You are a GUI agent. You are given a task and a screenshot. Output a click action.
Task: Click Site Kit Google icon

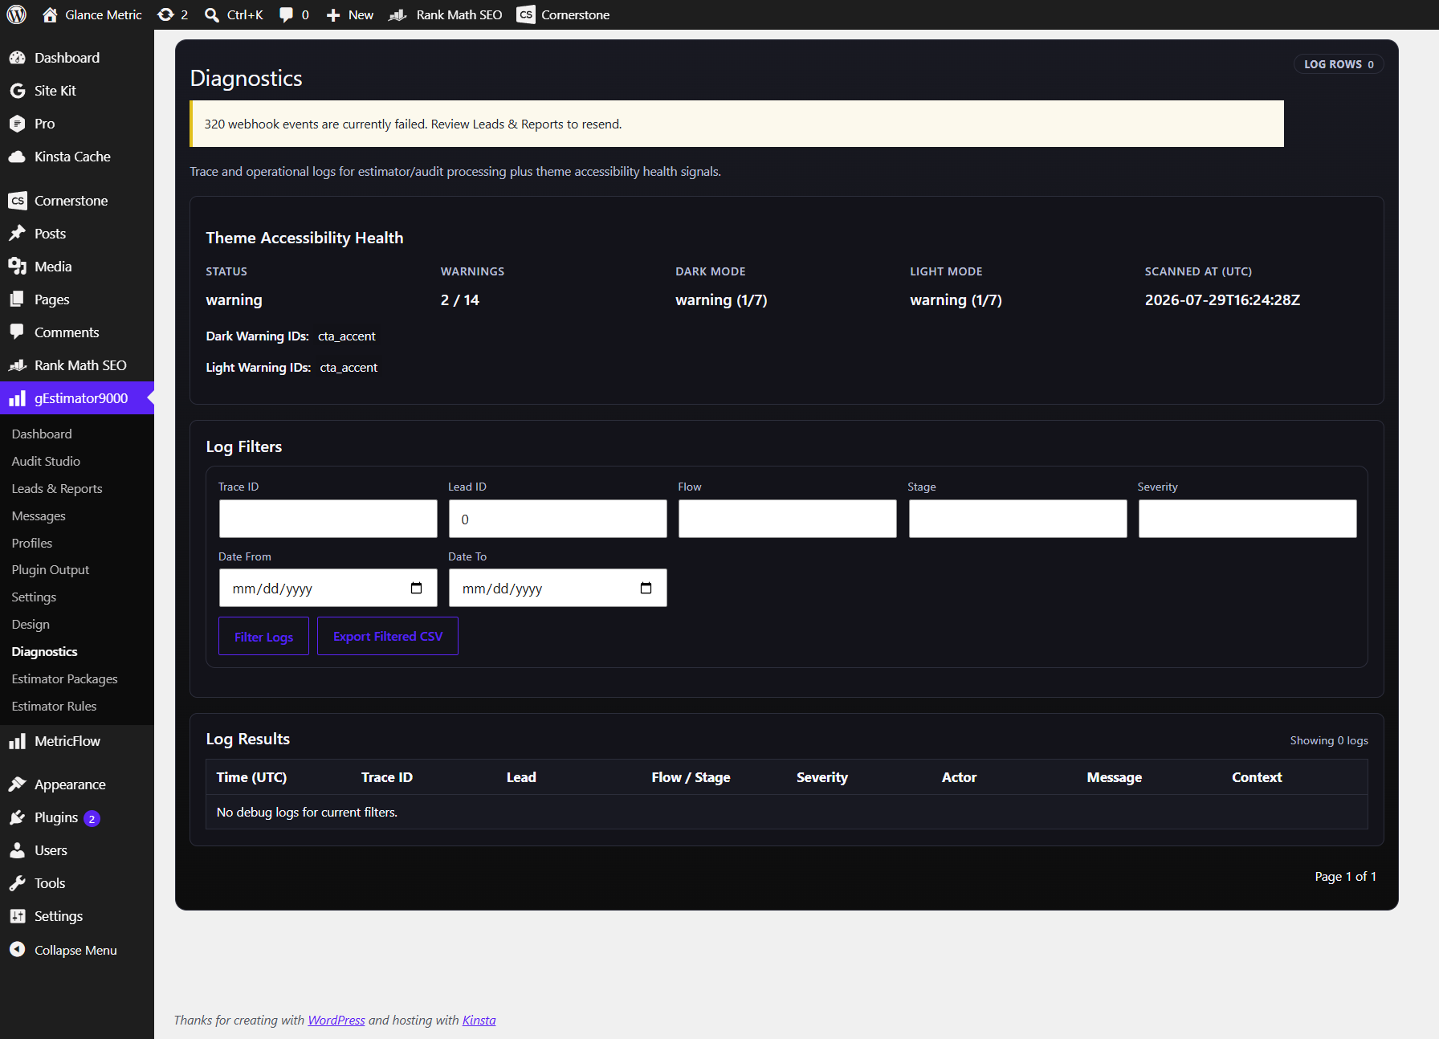(17, 91)
